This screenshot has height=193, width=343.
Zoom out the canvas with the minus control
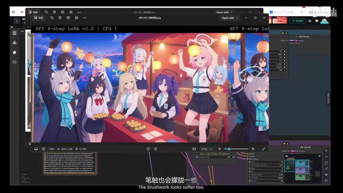pos(326,157)
